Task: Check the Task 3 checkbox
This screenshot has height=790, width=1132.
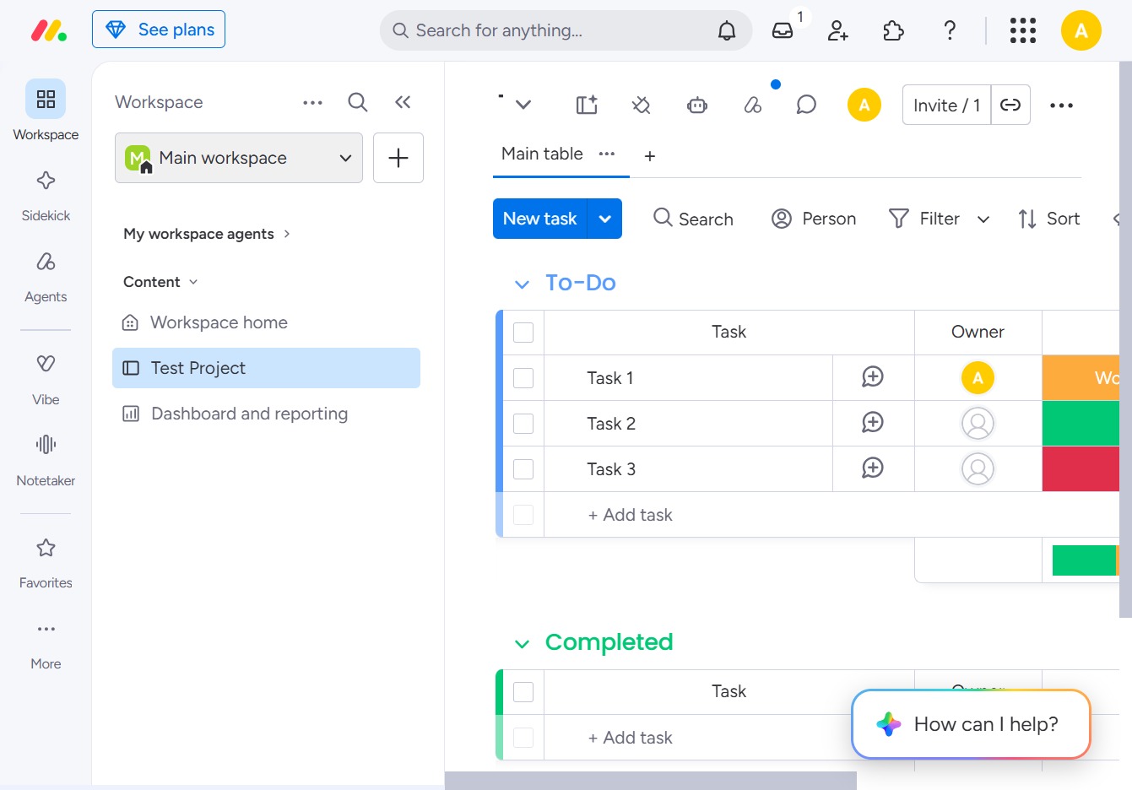Action: (523, 469)
